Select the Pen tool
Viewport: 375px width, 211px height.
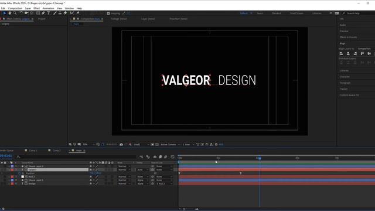click(43, 13)
